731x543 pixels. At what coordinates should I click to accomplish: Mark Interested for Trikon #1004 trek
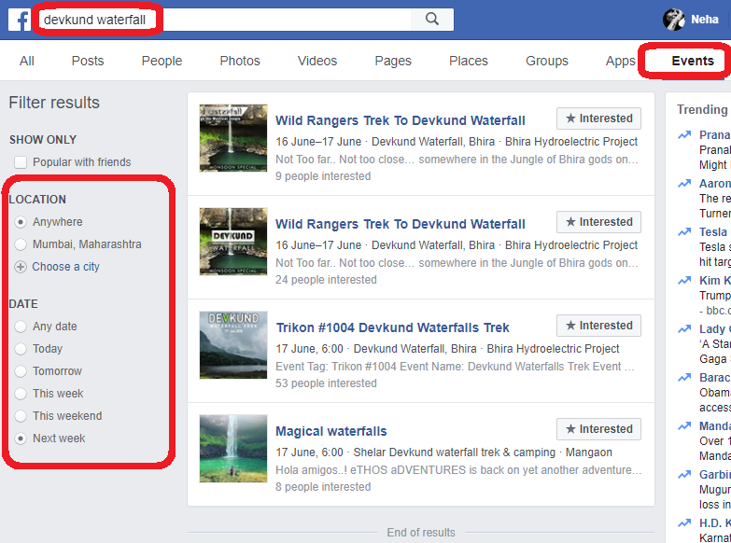click(x=598, y=326)
